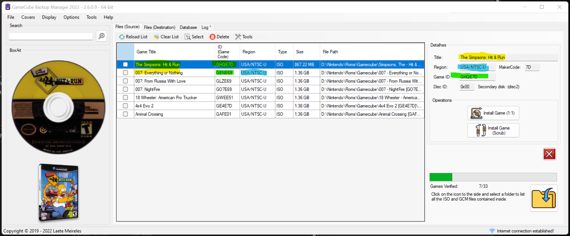The image size is (570, 236).
Task: Open the Covers menu
Action: [x=28, y=17]
